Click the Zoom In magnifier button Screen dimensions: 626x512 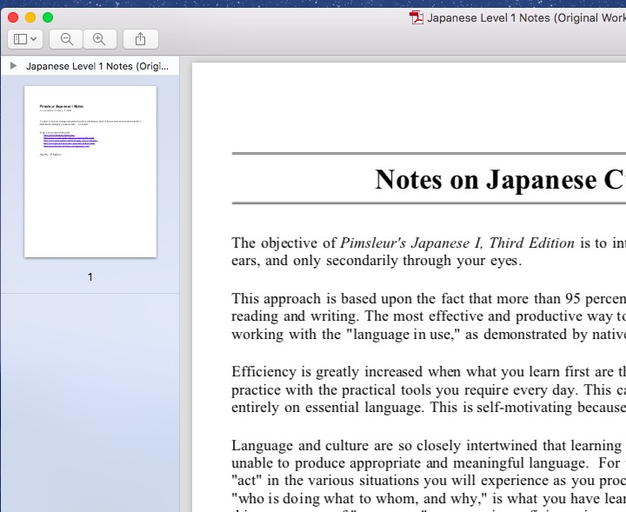tap(99, 39)
